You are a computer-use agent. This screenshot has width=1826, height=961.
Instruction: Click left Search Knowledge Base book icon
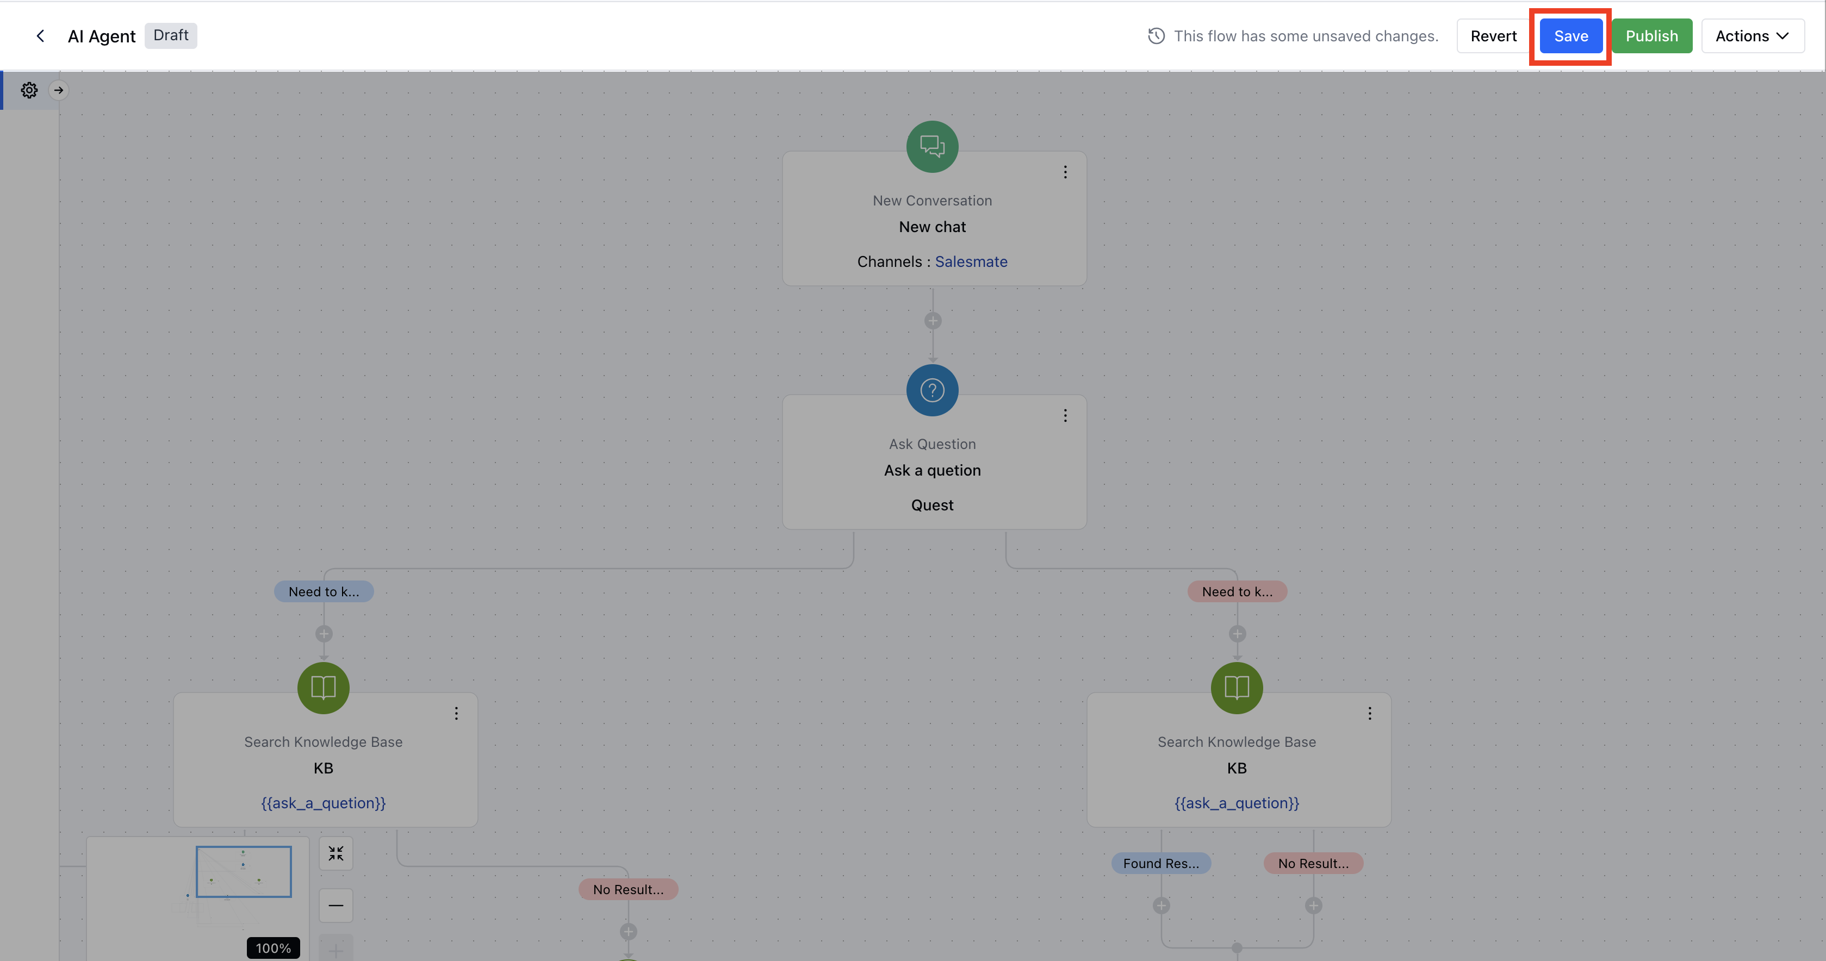(x=323, y=688)
